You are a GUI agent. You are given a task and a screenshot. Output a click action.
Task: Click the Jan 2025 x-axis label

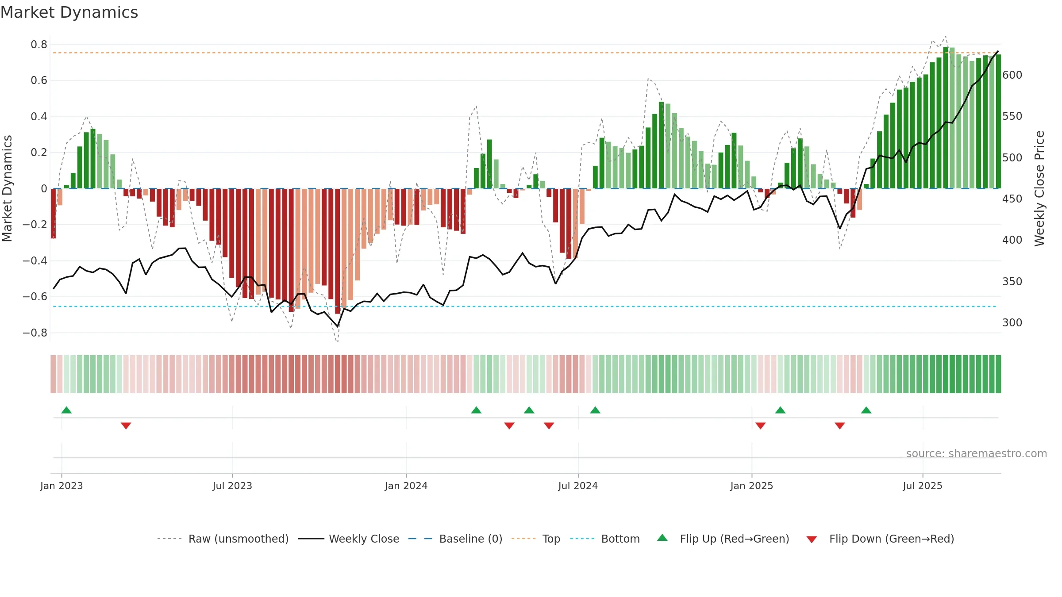coord(752,486)
